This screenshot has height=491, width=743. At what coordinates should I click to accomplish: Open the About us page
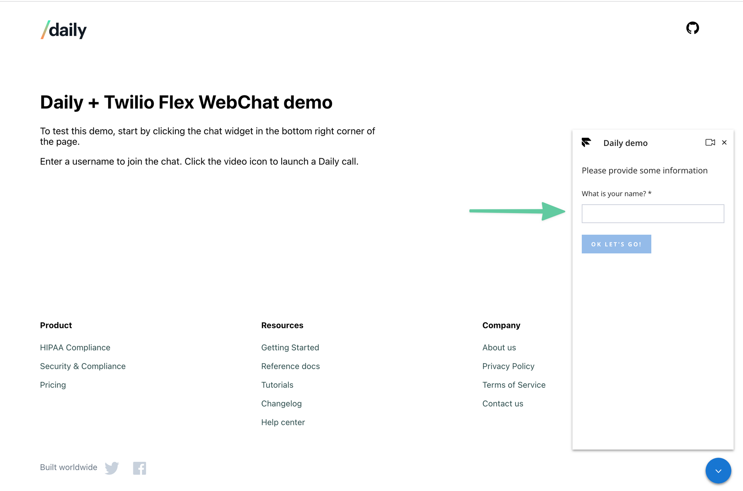click(x=499, y=348)
